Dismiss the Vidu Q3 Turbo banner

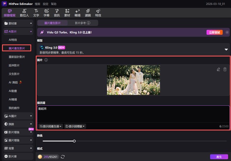pos(227,32)
